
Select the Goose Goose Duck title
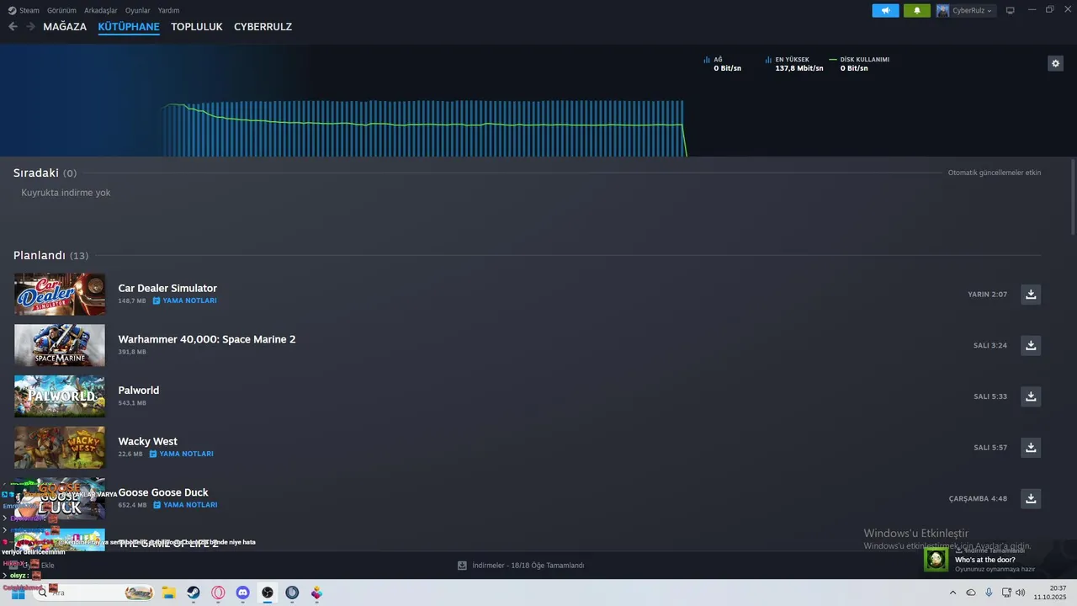(x=163, y=492)
